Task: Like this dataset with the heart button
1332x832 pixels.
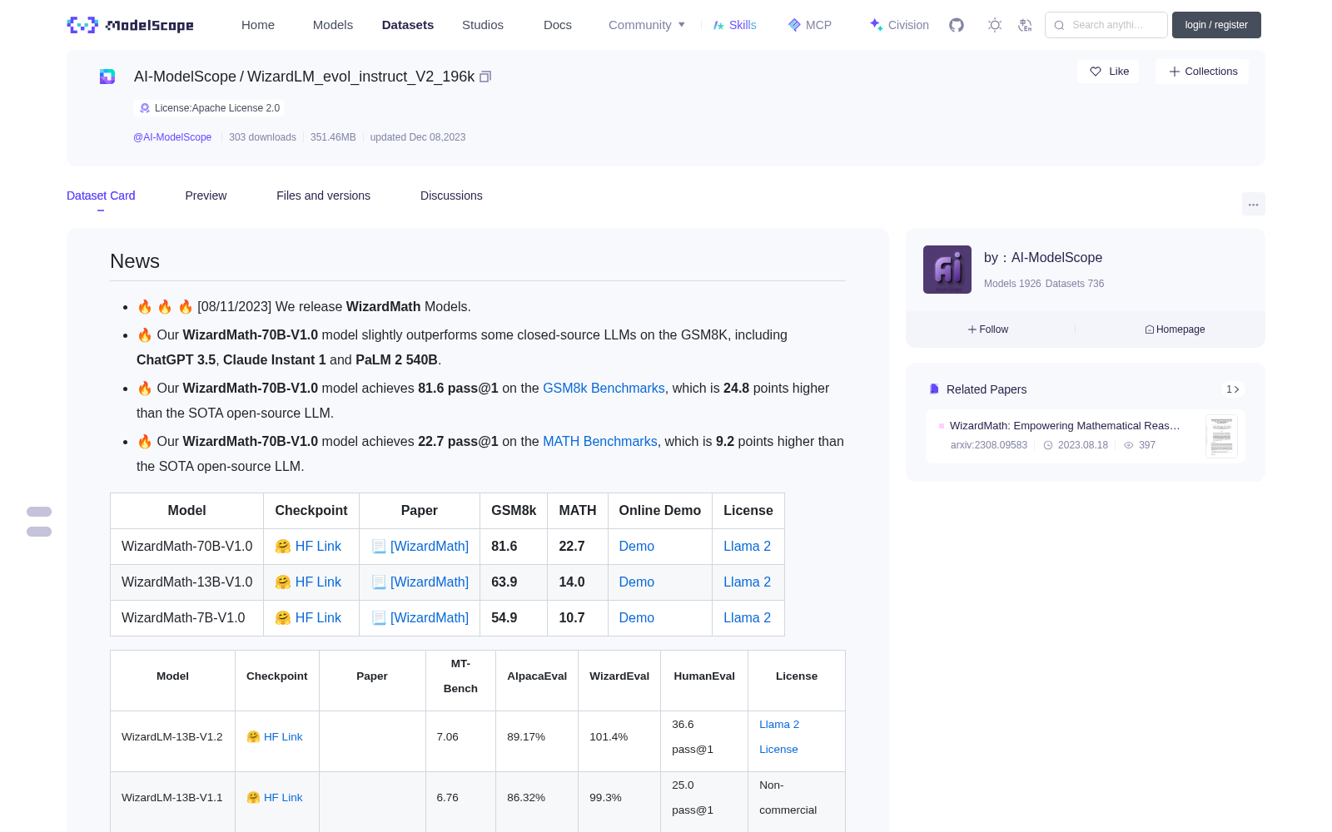Action: [x=1108, y=72]
